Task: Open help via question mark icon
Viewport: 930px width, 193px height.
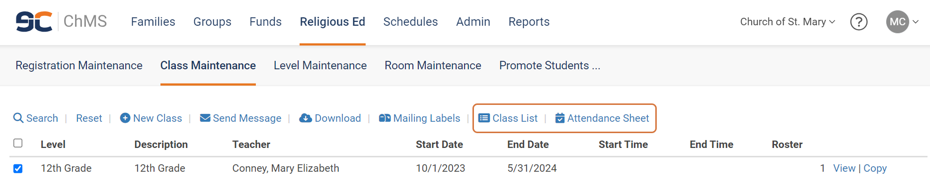Action: click(859, 22)
